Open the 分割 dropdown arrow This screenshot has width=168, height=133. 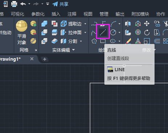[x=81, y=41]
